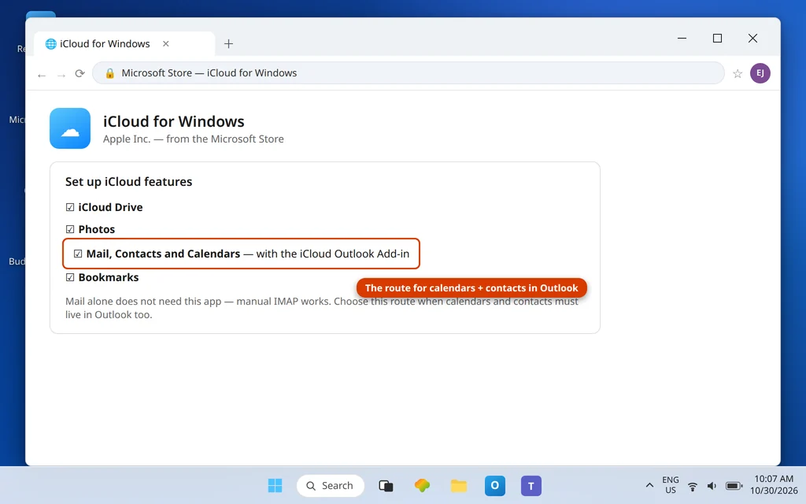Open the Windows Start menu
Image resolution: width=806 pixels, height=504 pixels.
click(x=275, y=485)
